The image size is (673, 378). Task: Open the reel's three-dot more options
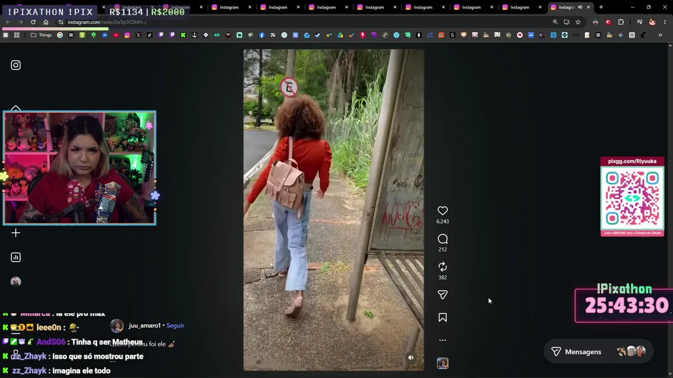point(443,340)
